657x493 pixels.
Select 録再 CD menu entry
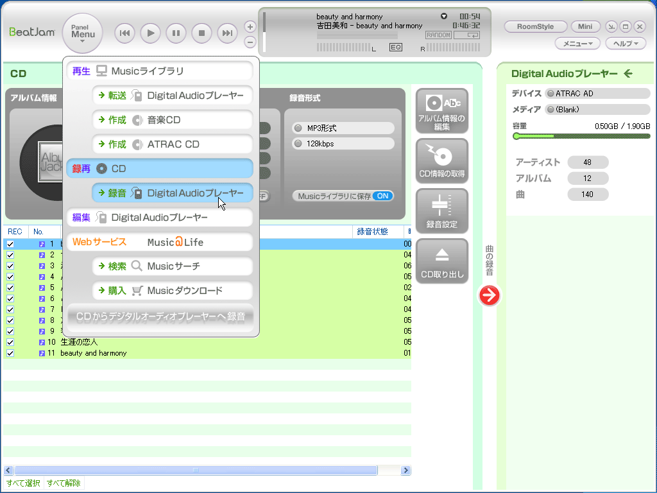pos(160,169)
